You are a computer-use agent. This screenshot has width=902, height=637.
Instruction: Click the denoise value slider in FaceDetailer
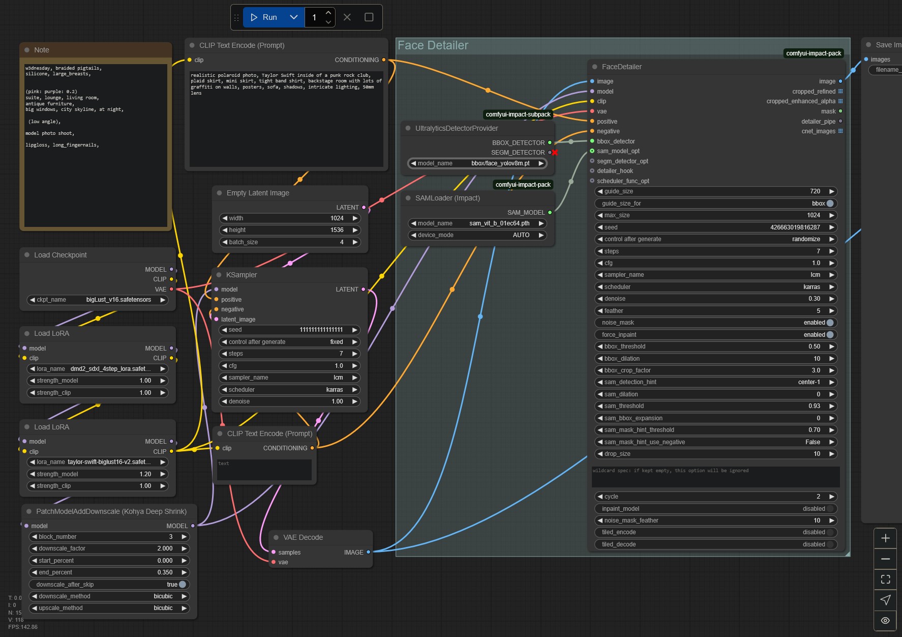point(715,299)
